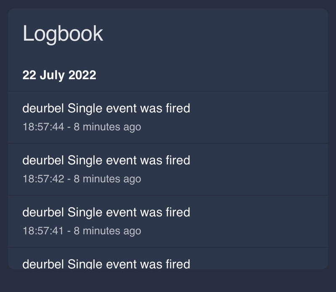336x292 pixels.
Task: Click "Single event was fired" above 18:57:42
Action: coord(129,160)
